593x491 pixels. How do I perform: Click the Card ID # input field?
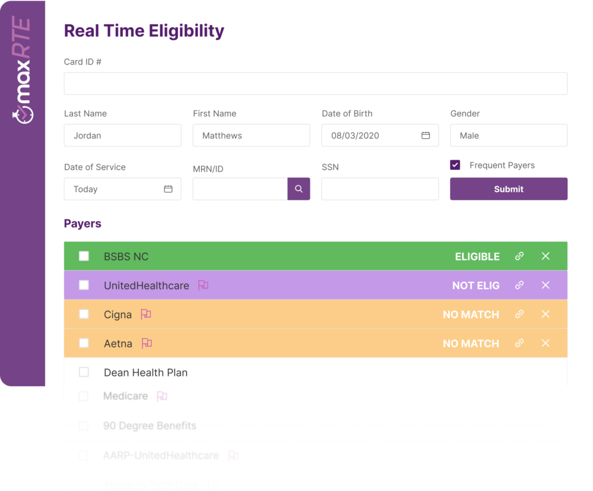[316, 83]
